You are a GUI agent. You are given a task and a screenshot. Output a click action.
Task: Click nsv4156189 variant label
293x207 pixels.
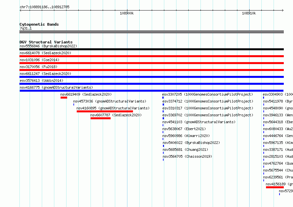click(279, 184)
